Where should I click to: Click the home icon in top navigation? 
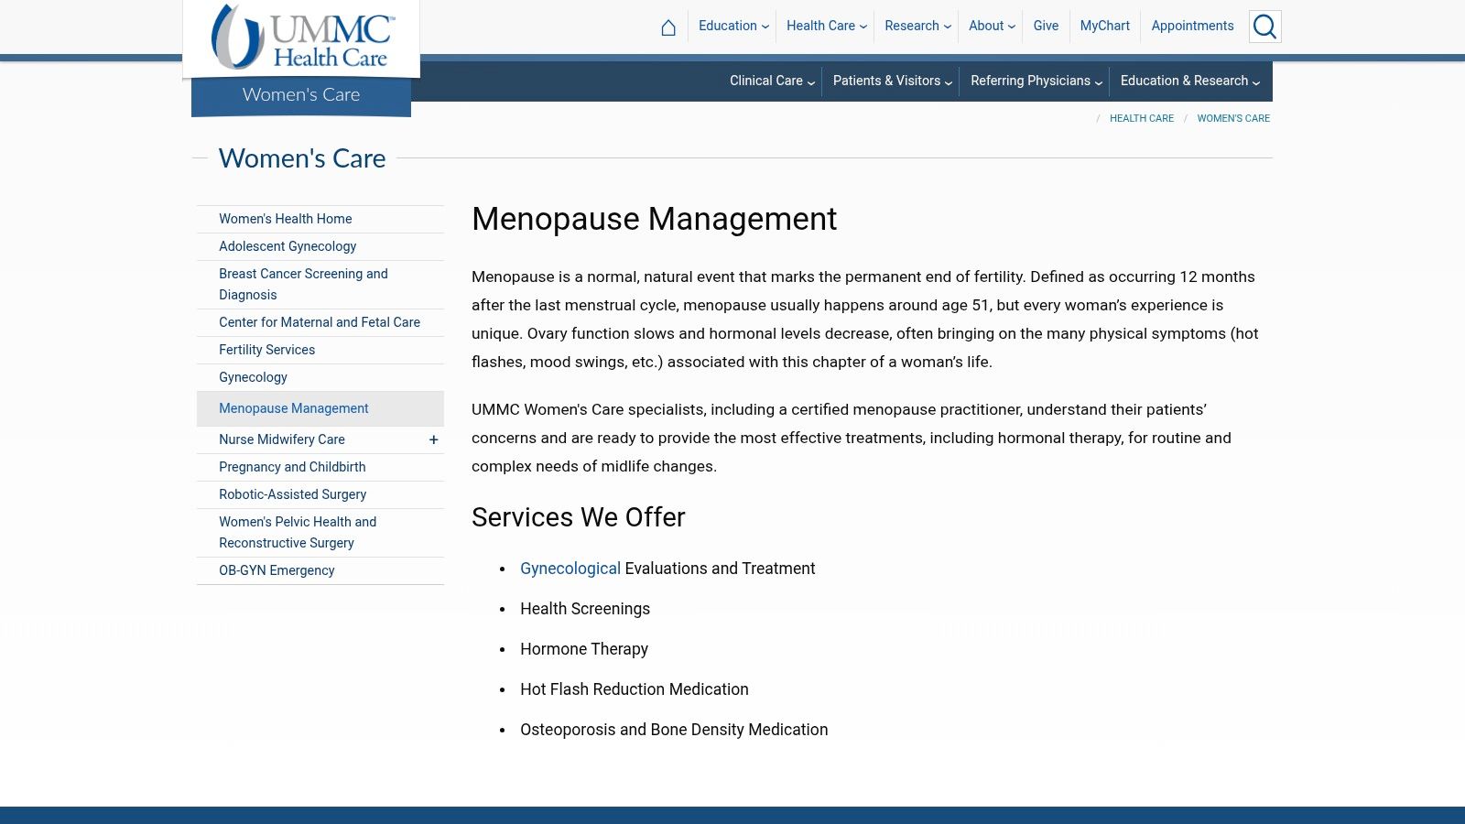(x=668, y=27)
